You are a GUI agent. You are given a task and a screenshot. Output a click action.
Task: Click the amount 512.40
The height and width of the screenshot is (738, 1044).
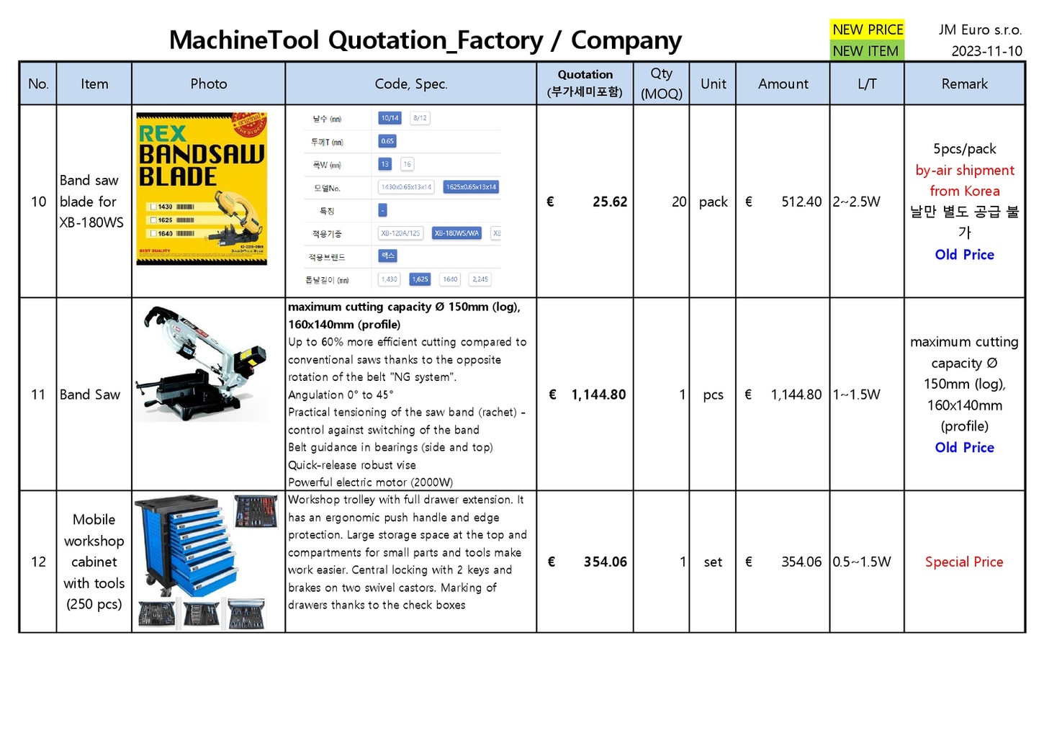801,202
